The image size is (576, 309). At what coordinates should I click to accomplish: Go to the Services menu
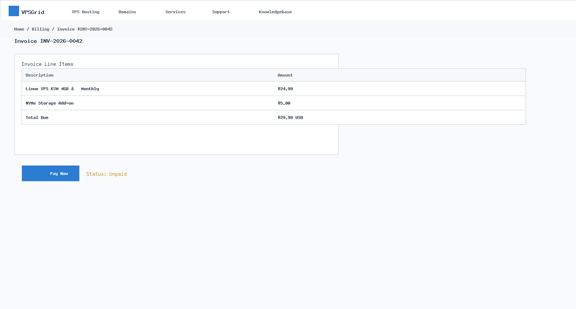click(x=175, y=12)
